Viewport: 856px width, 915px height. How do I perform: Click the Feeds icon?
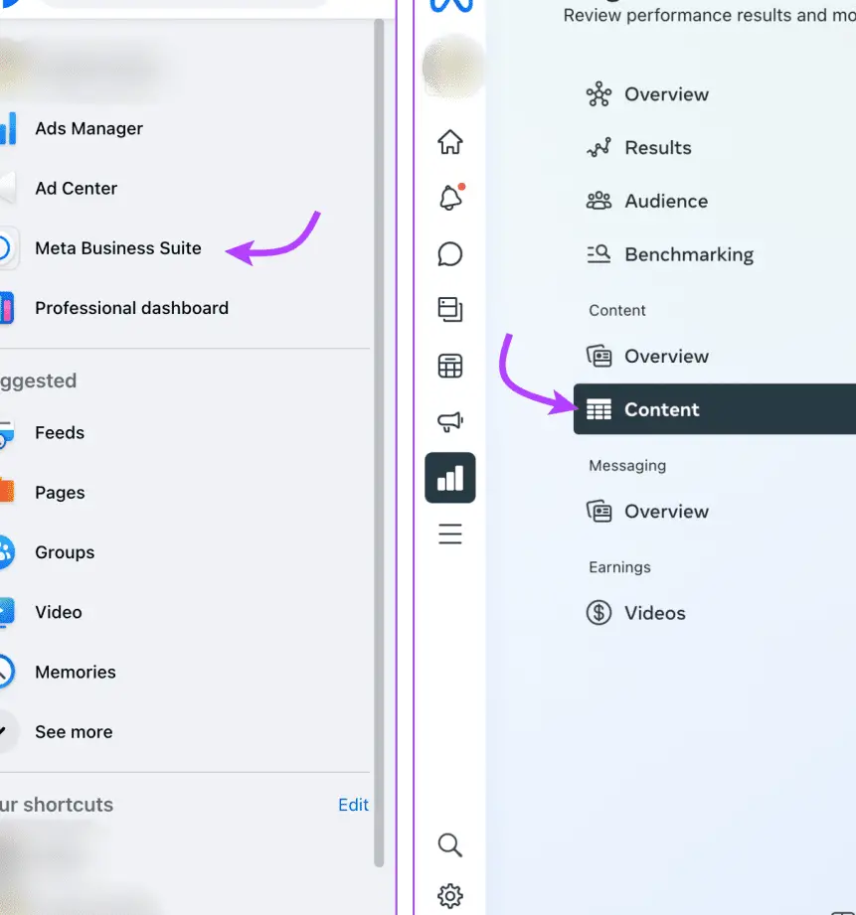[7, 433]
